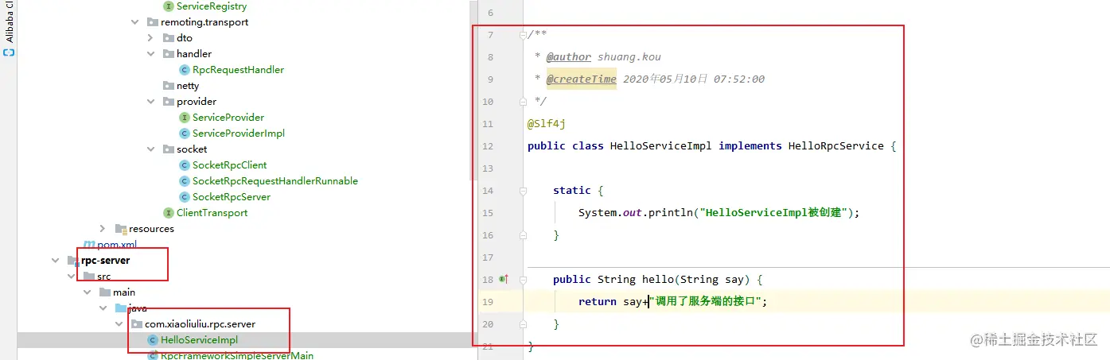Click the @author tag in the Javadoc
Viewport: 1110px width, 360px height.
[x=569, y=57]
